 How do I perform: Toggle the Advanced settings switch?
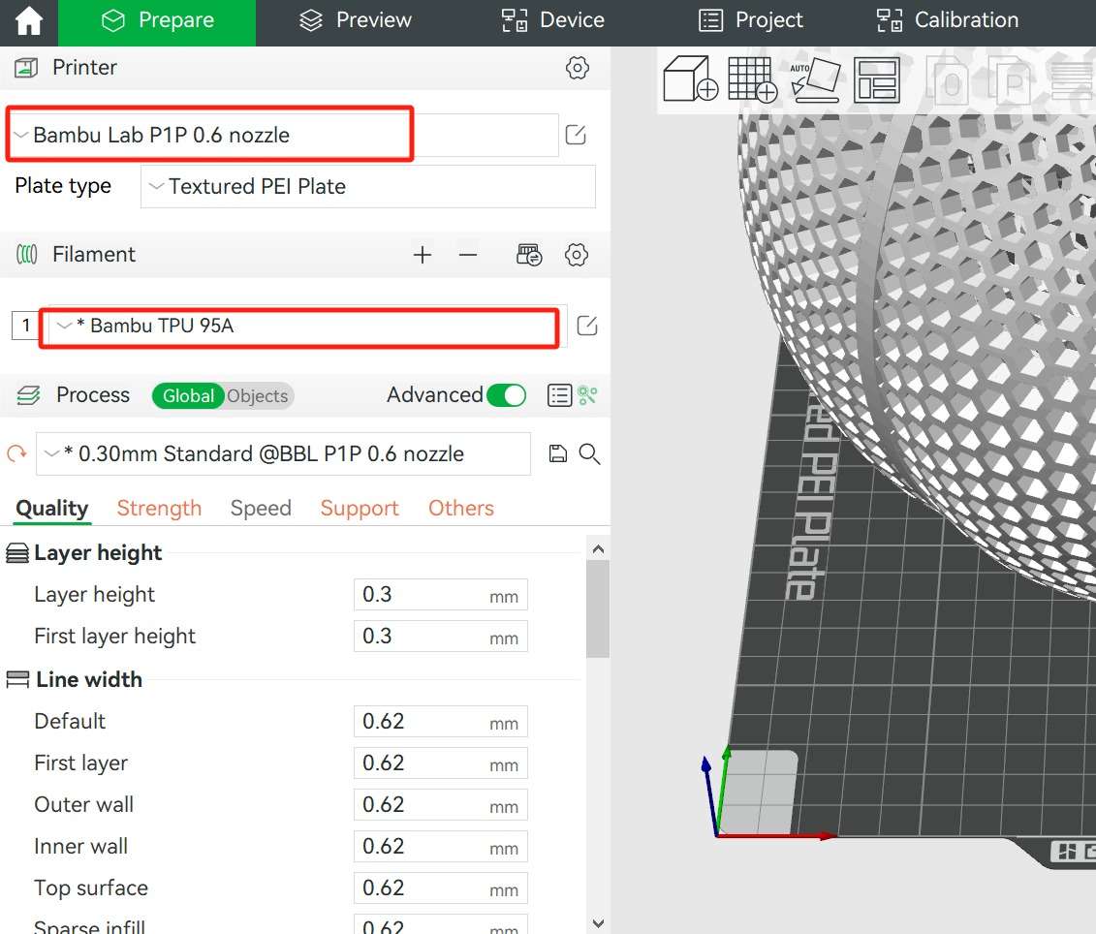click(x=506, y=395)
